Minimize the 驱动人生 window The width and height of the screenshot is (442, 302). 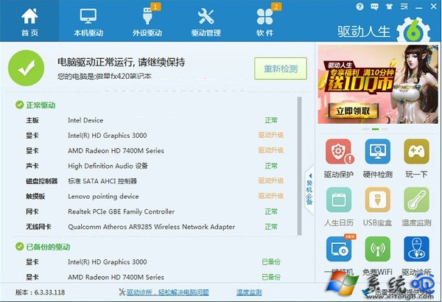coord(418,7)
